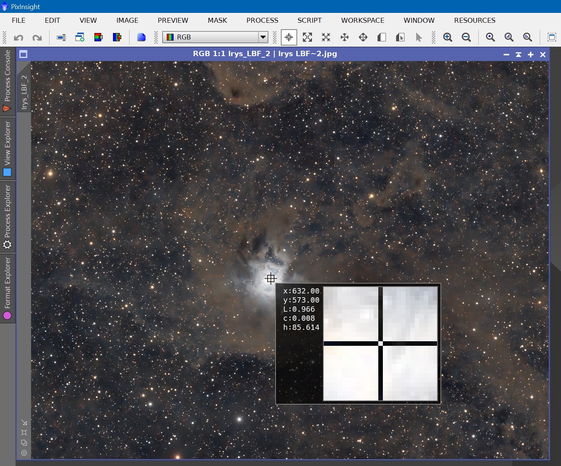The width and height of the screenshot is (561, 466).
Task: Open the SCRIPT menu
Action: tap(310, 20)
